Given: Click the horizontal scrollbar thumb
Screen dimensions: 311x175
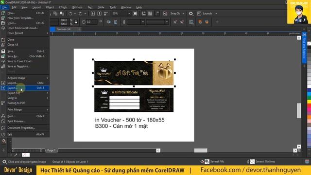Looking at the screenshot, I should tap(201, 150).
